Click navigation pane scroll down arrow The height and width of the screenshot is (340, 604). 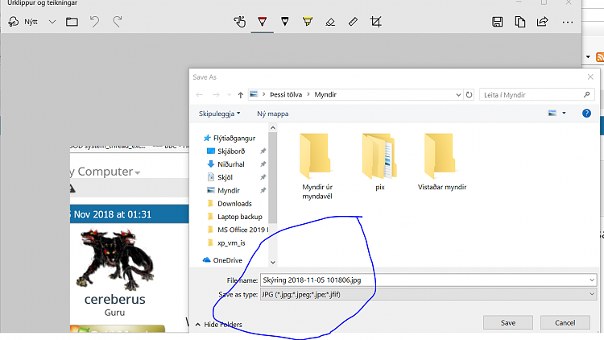pos(273,263)
